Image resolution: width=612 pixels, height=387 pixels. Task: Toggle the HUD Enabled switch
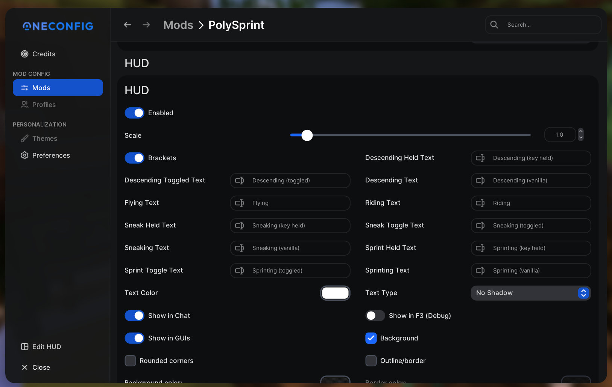(134, 113)
